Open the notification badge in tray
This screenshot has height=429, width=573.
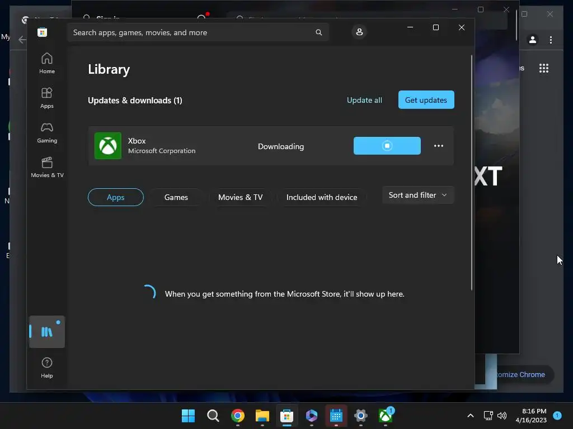click(x=557, y=415)
